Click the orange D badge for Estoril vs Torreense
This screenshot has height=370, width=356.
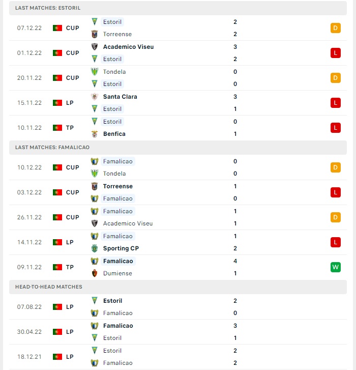click(x=336, y=28)
